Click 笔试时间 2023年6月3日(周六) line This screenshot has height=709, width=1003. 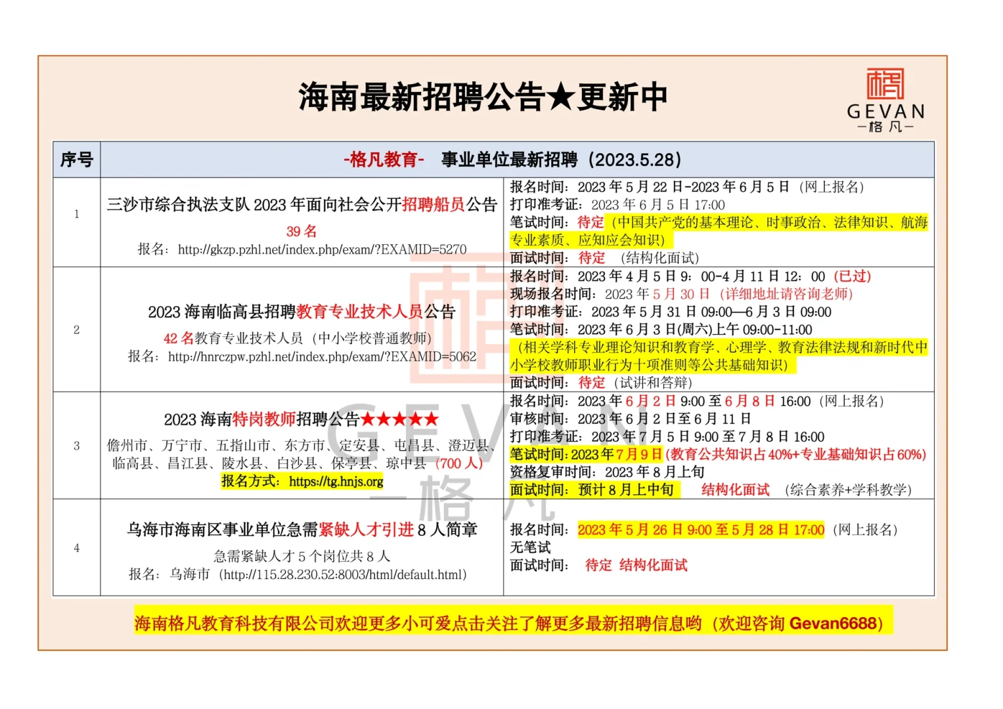pos(661,330)
